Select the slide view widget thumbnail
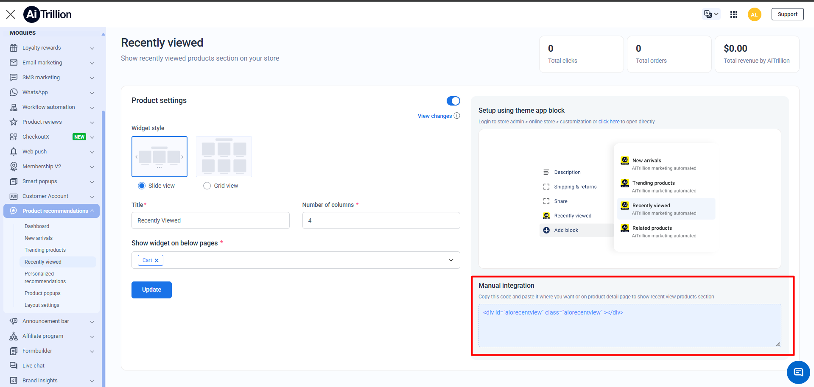This screenshot has height=387, width=814. click(x=159, y=156)
